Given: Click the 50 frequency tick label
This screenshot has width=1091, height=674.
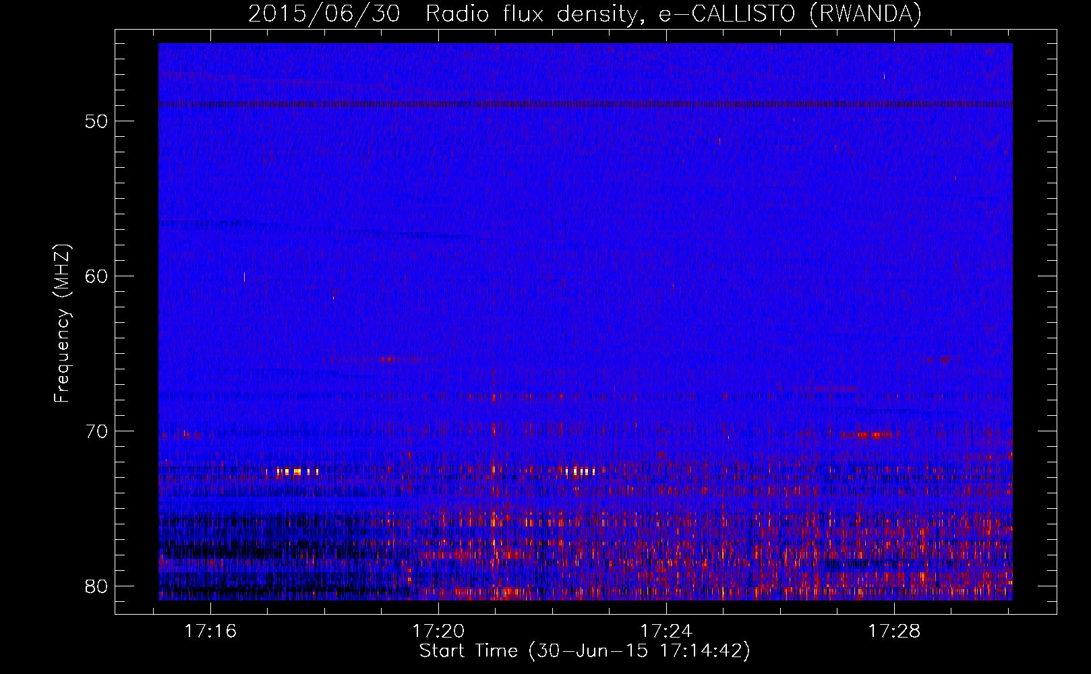Looking at the screenshot, I should (97, 122).
